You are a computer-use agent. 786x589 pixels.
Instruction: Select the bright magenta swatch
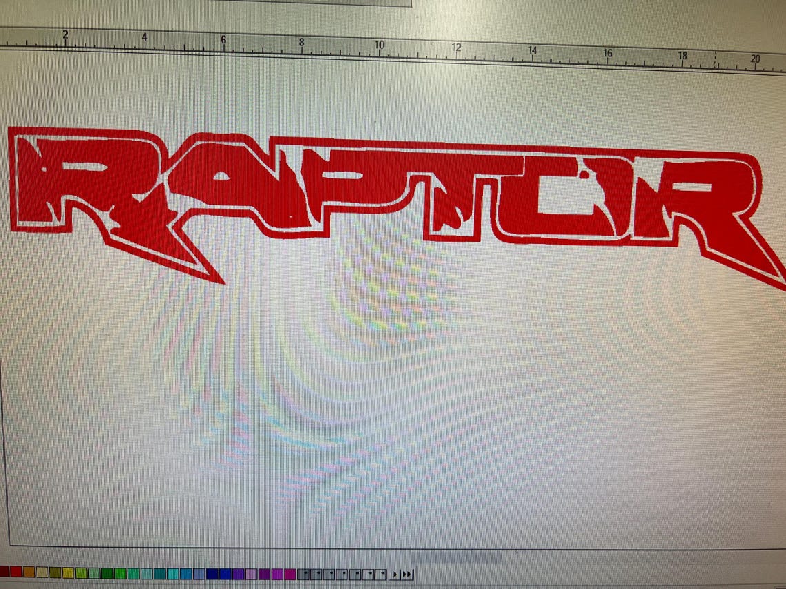277,573
